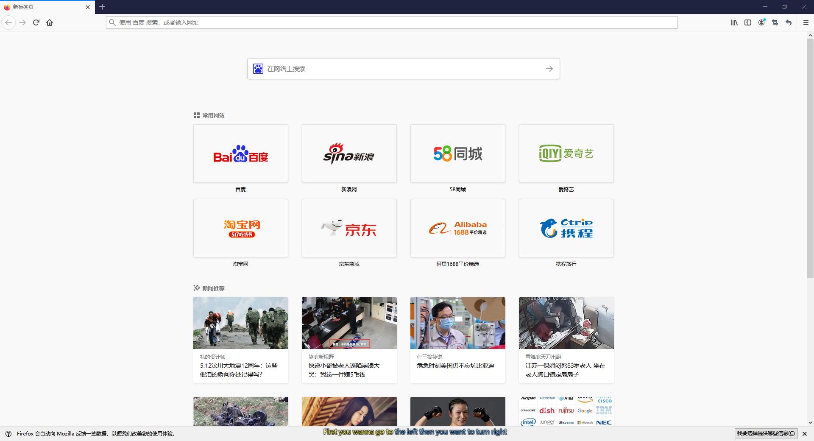Launch the screenshot capture tool
The image size is (814, 441).
pyautogui.click(x=775, y=22)
